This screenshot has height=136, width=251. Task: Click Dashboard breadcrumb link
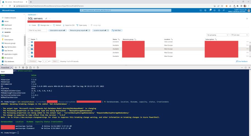click(32, 15)
